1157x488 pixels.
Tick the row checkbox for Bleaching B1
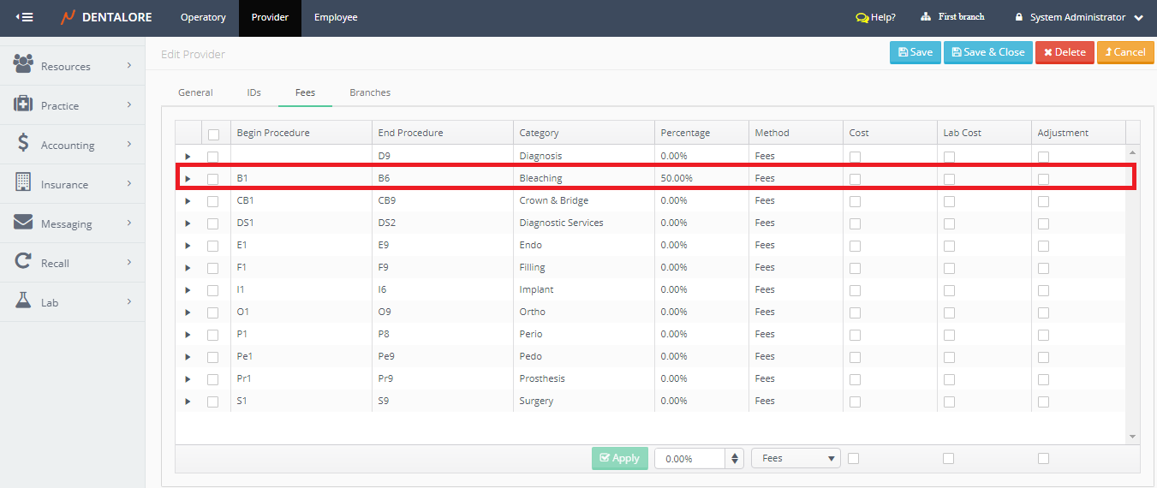click(213, 179)
